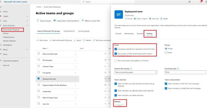This screenshot has height=108, width=207.
Task: Click the Using Teams And SharePoint icon
Action: pos(55,21)
